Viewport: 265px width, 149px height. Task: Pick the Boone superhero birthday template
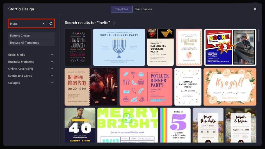pyautogui.click(x=230, y=47)
